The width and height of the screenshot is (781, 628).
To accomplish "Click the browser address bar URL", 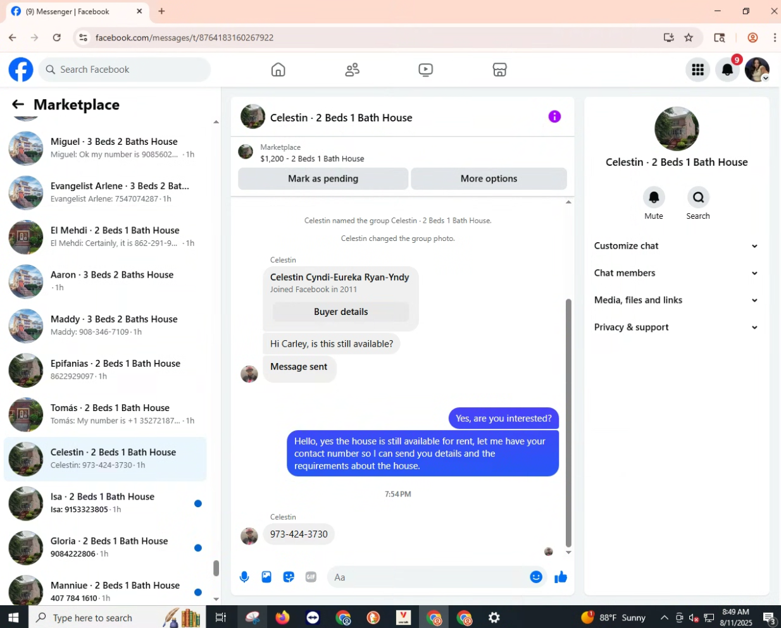I will 184,37.
